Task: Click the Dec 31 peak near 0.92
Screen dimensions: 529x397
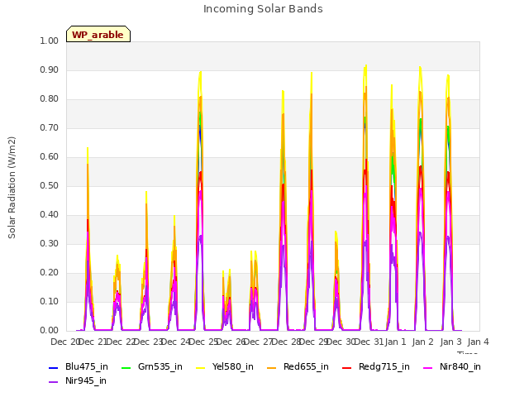Action: [365, 66]
